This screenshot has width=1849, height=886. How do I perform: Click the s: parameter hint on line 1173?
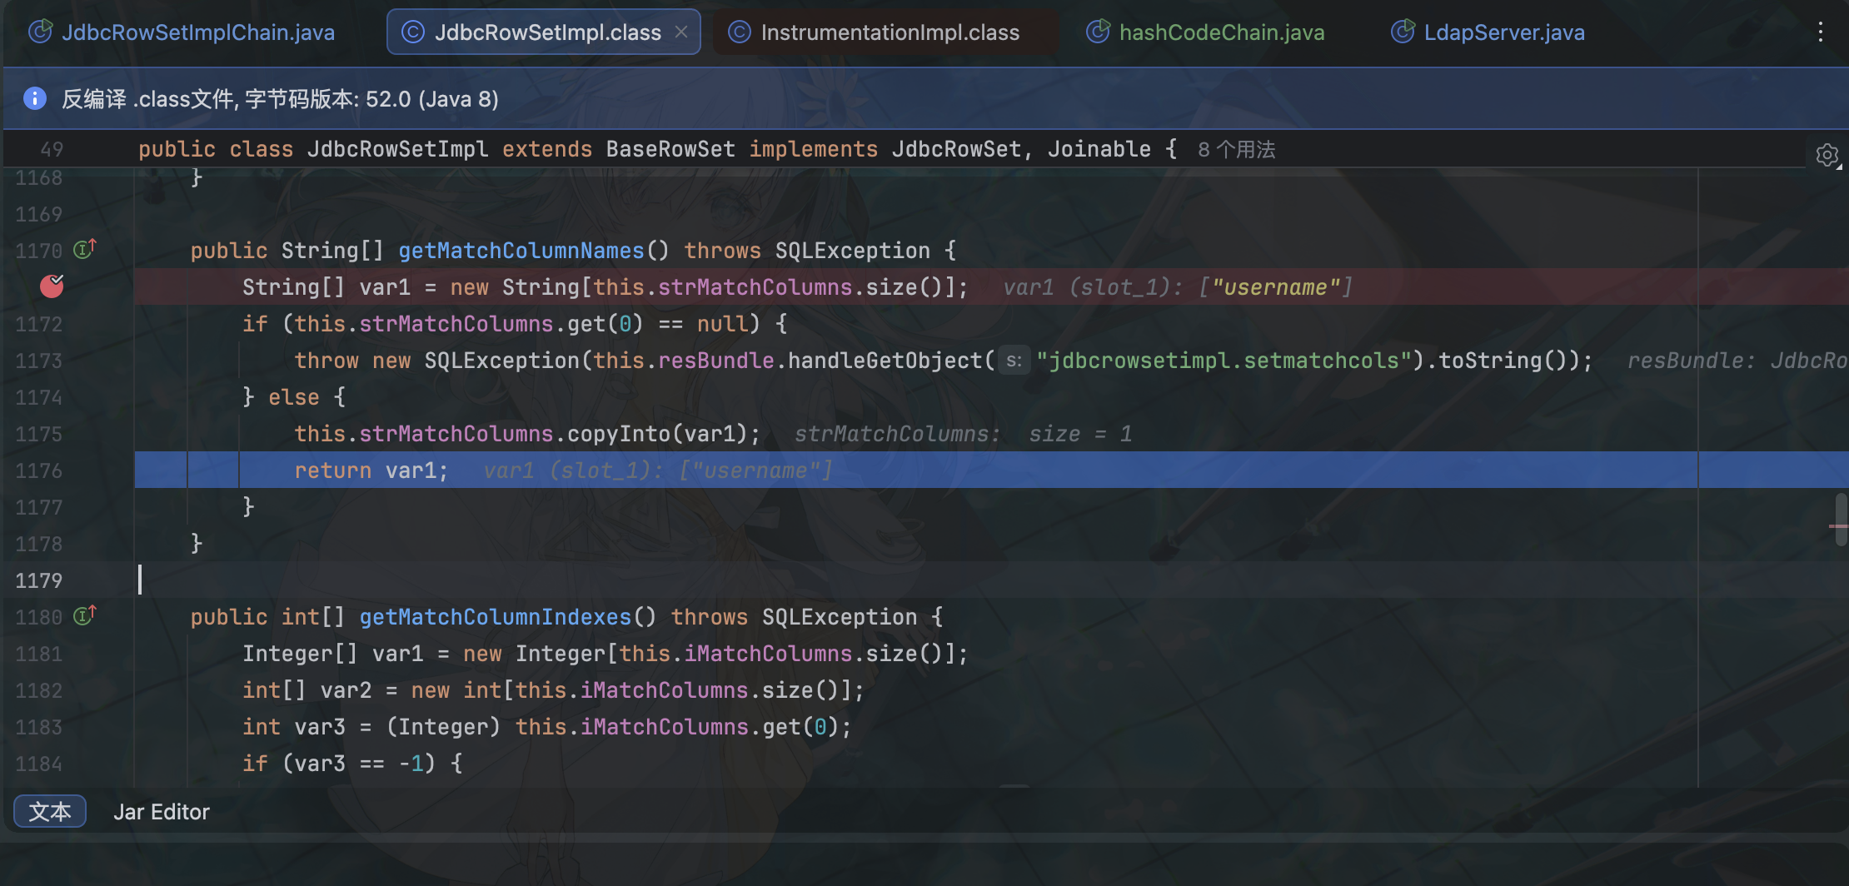pos(1014,361)
